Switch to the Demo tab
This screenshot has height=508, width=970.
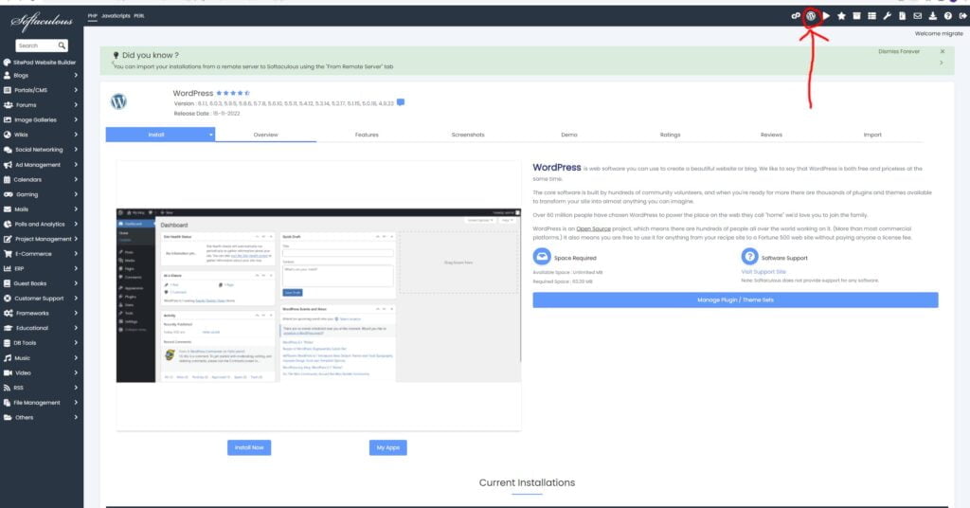569,135
